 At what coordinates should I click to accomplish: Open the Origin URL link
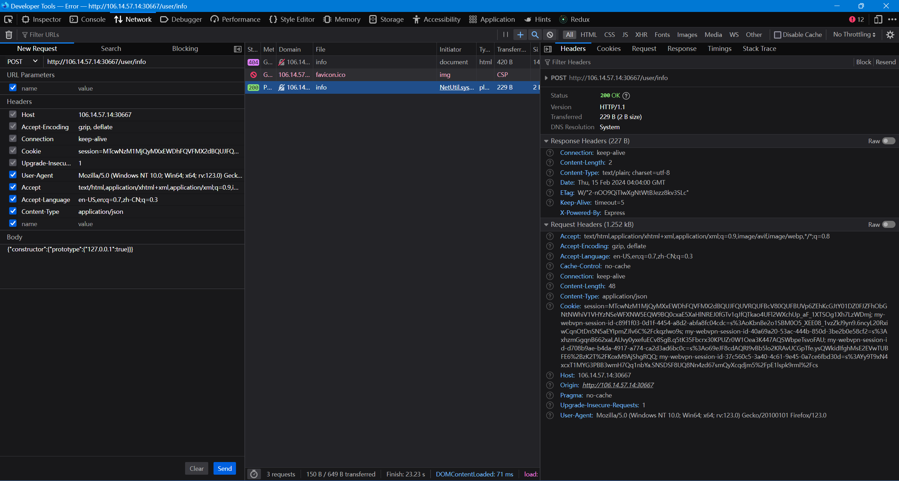(618, 385)
